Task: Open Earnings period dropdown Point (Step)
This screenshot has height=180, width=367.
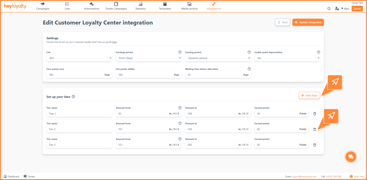Action: click(149, 58)
